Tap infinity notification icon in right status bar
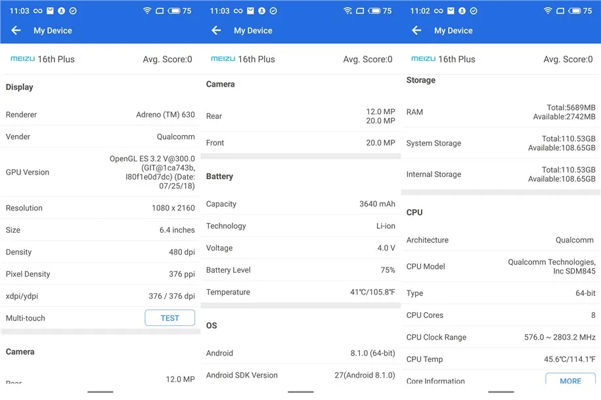601x400 pixels. click(x=439, y=10)
